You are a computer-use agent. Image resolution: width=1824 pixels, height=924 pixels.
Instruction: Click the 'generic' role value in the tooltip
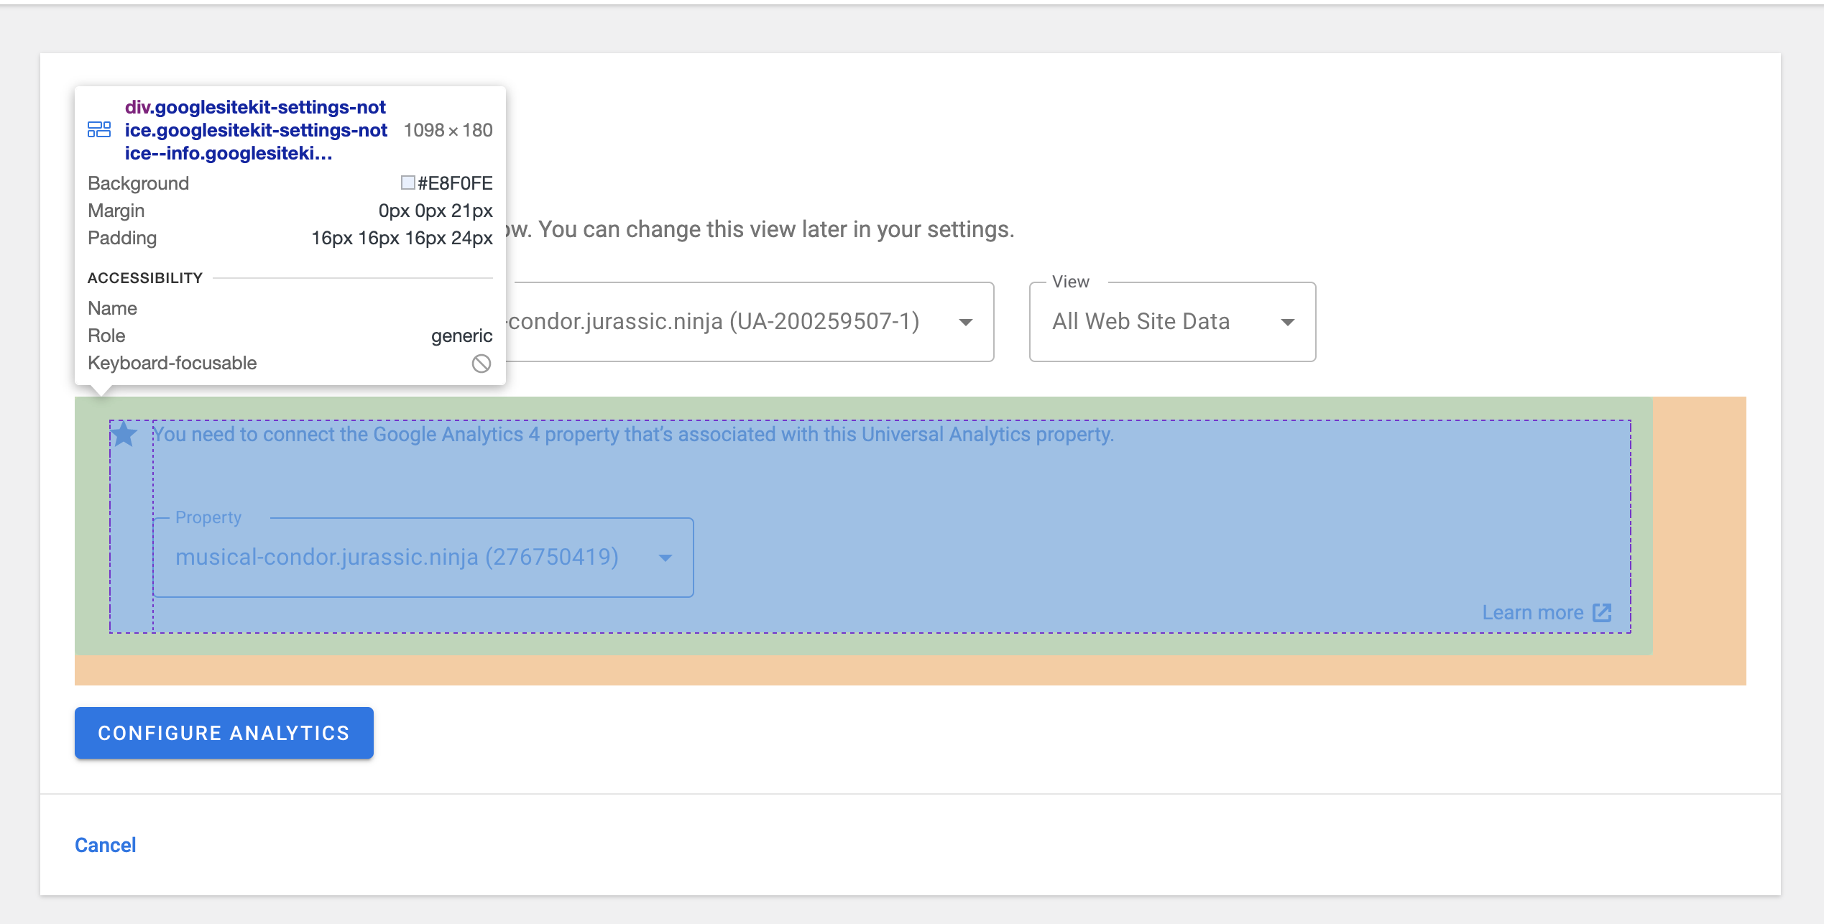(461, 336)
